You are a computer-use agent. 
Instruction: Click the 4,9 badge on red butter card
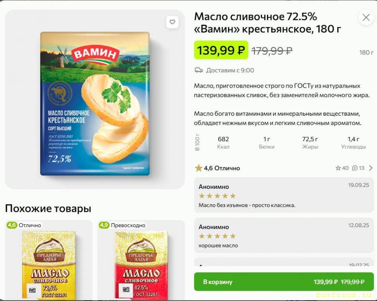click(104, 225)
